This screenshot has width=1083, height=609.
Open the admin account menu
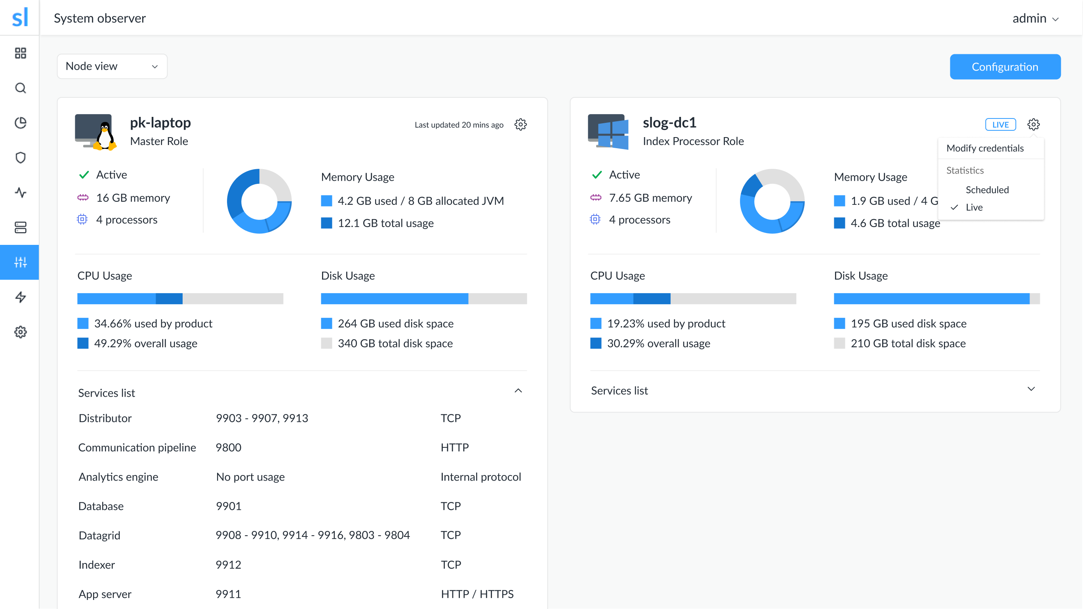[1035, 18]
